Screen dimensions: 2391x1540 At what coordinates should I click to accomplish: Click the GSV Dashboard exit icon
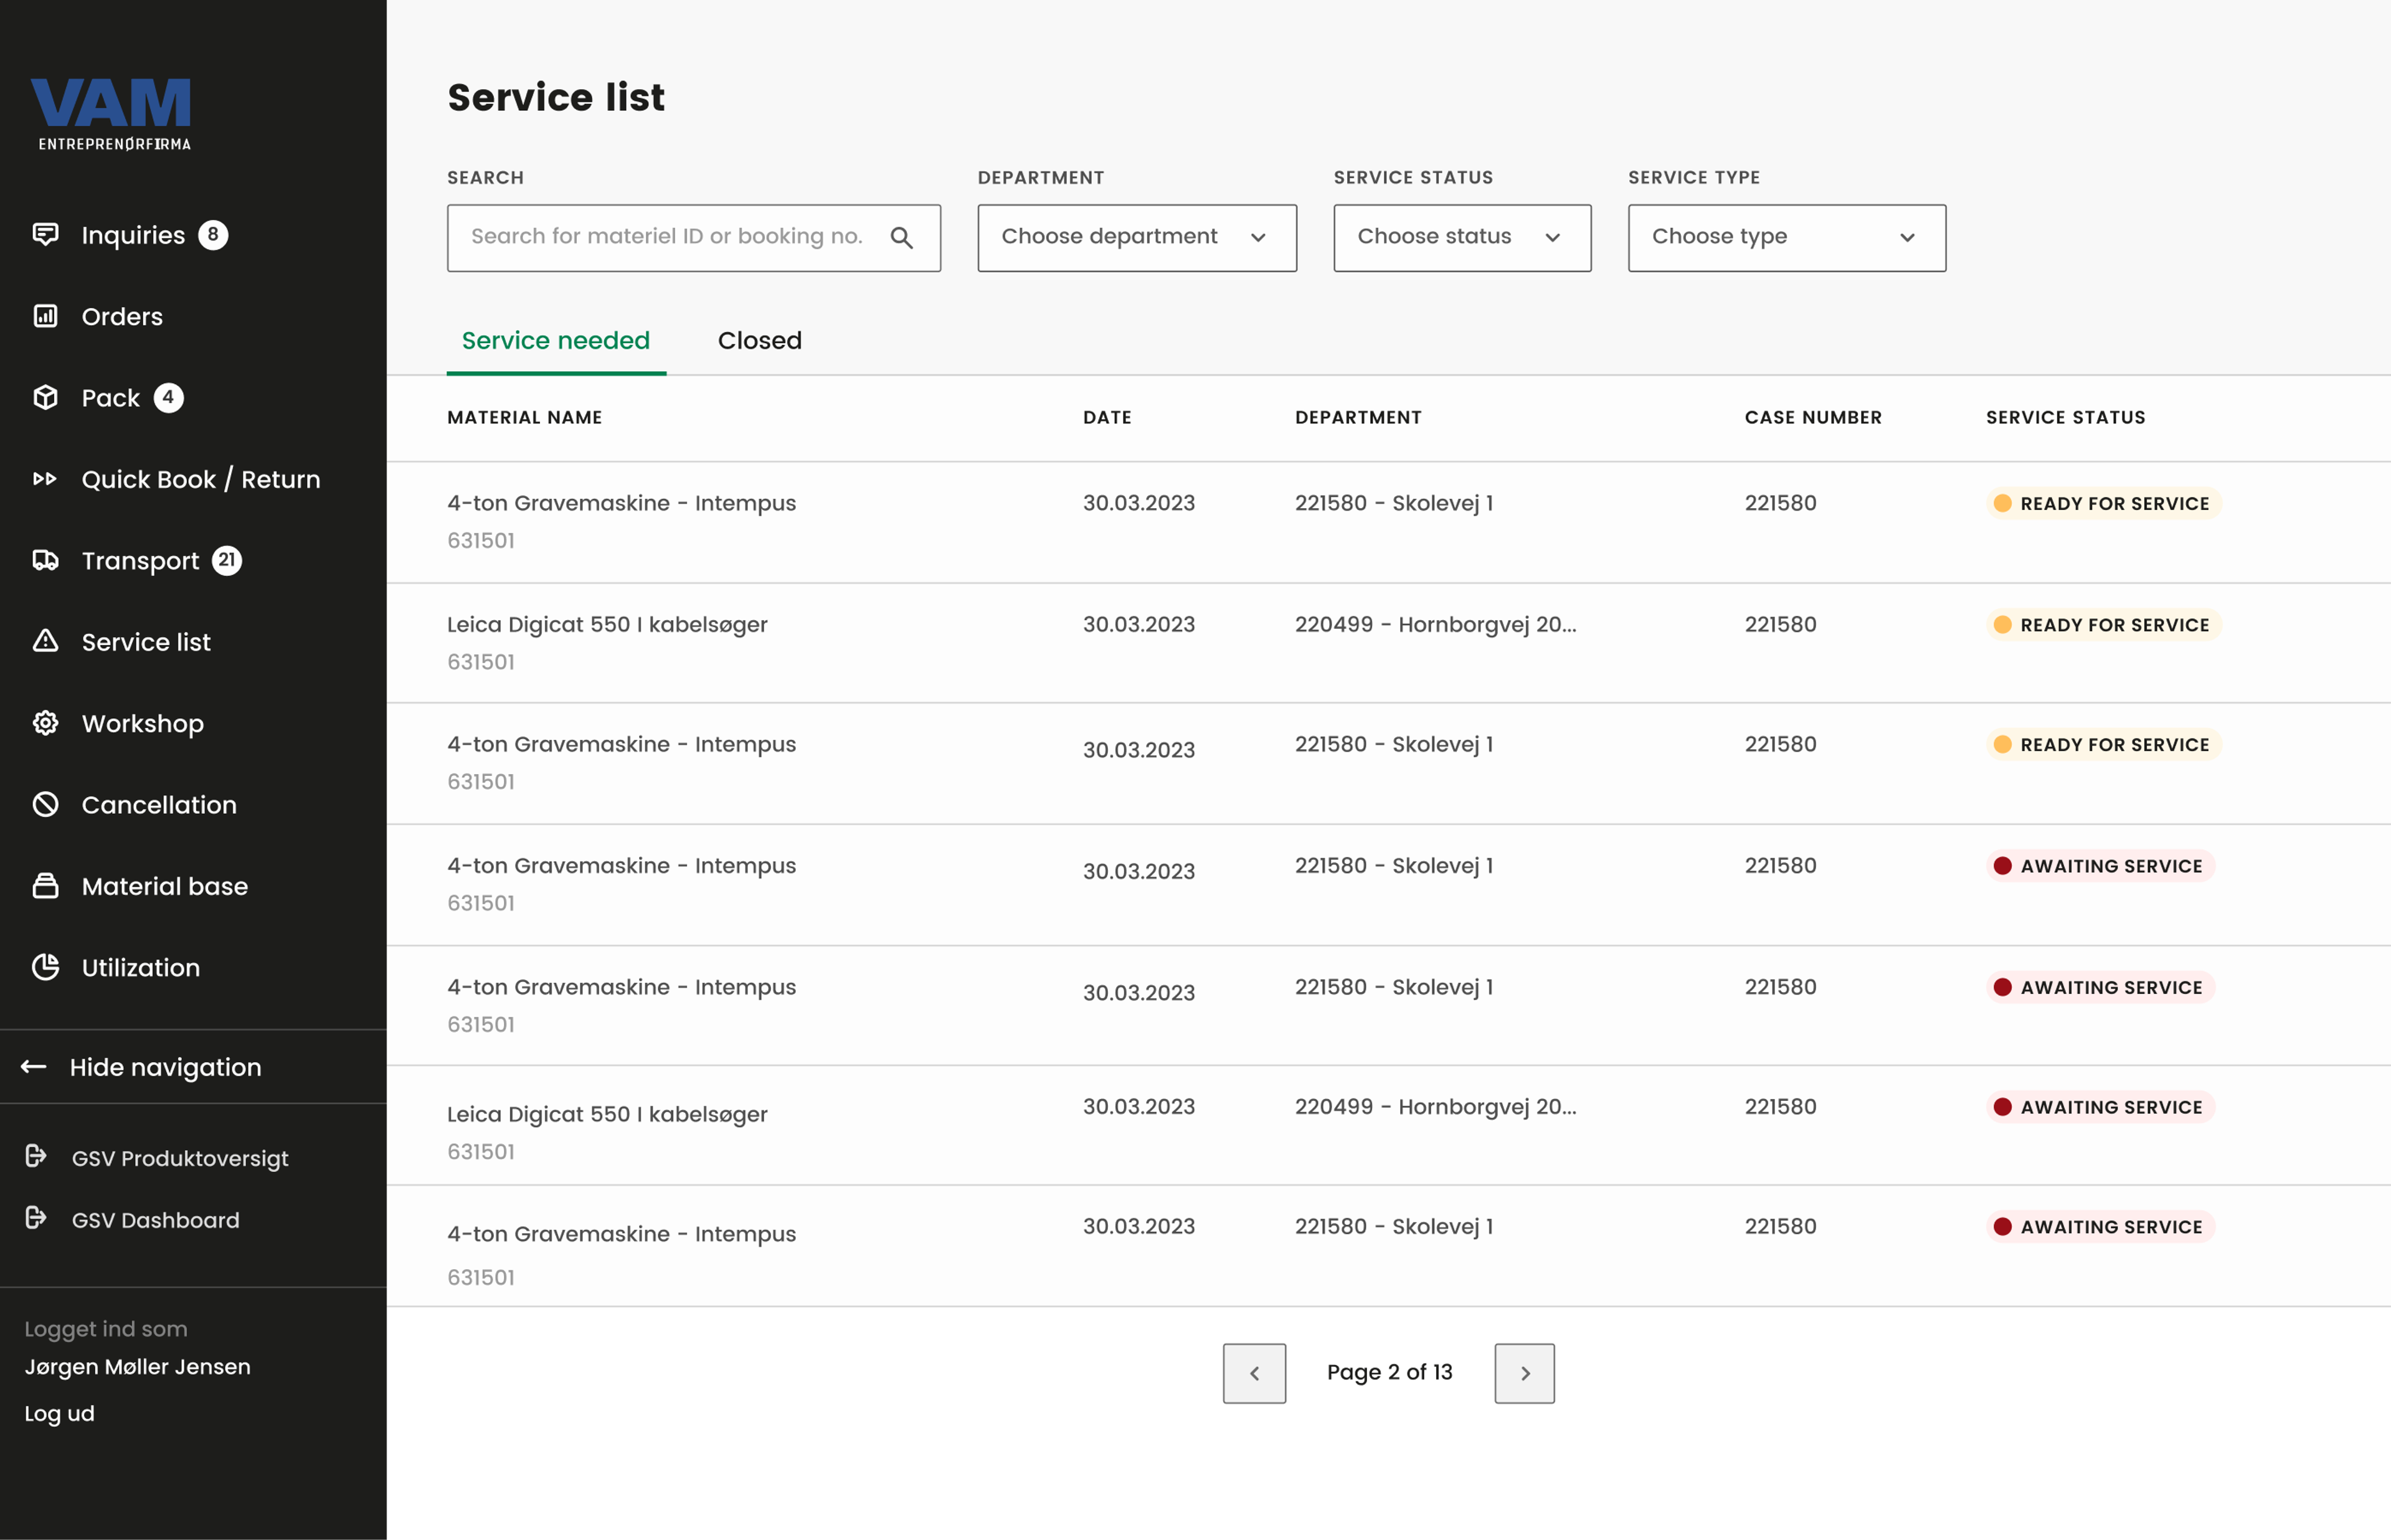pyautogui.click(x=36, y=1218)
